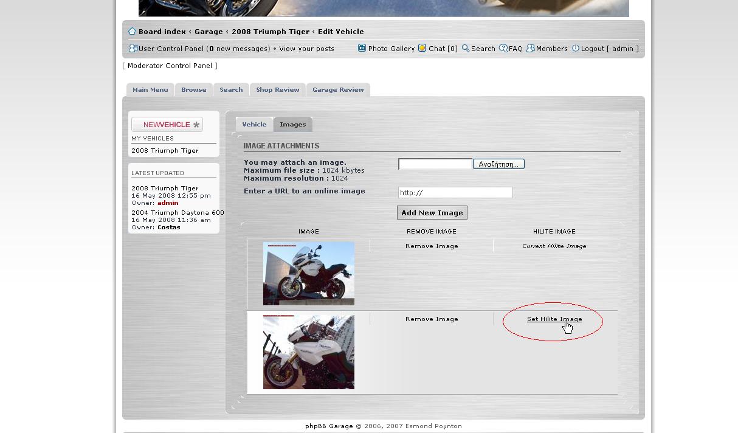Click the Chat smiley icon
This screenshot has height=433, width=738.
[422, 48]
